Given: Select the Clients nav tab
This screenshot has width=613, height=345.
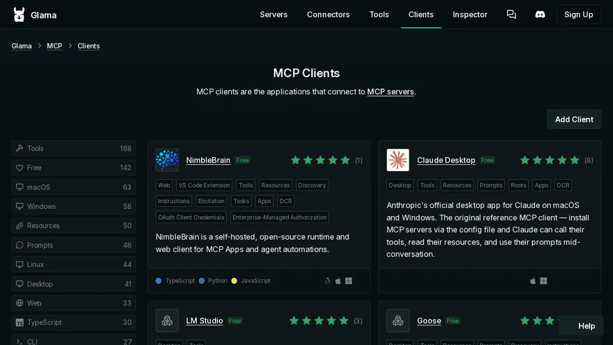Looking at the screenshot, I should point(421,14).
